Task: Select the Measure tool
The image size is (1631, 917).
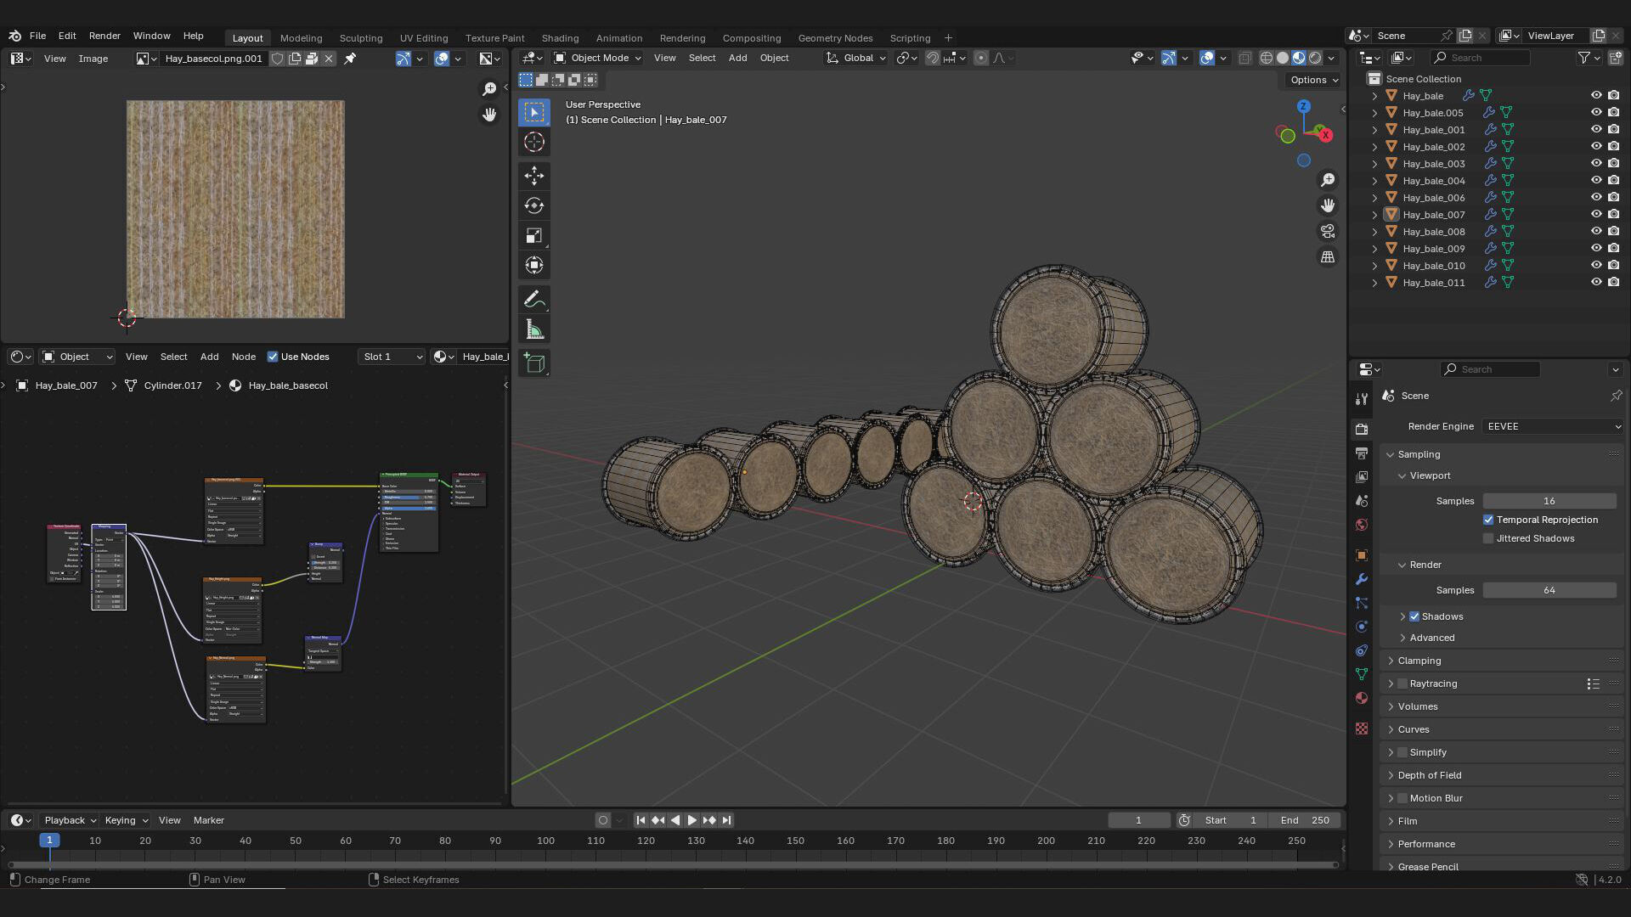Action: pos(533,329)
